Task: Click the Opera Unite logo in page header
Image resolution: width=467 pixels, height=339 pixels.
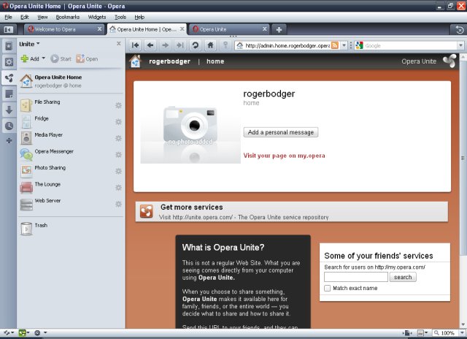Action: pyautogui.click(x=449, y=61)
